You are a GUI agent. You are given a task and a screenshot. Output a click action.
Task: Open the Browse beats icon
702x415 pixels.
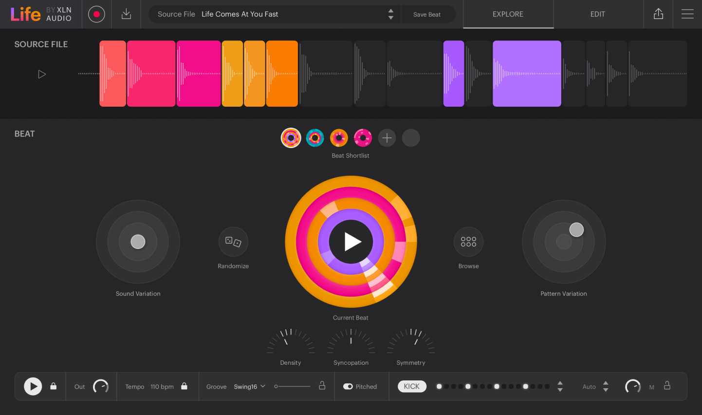tap(468, 242)
